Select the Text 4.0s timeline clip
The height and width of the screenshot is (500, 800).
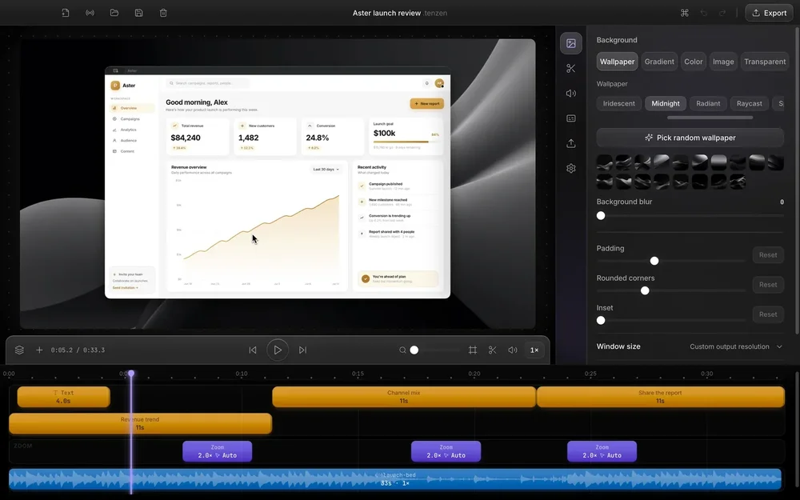63,397
